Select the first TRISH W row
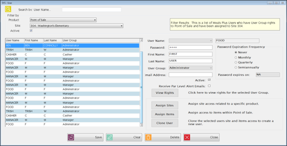 tap(72, 50)
